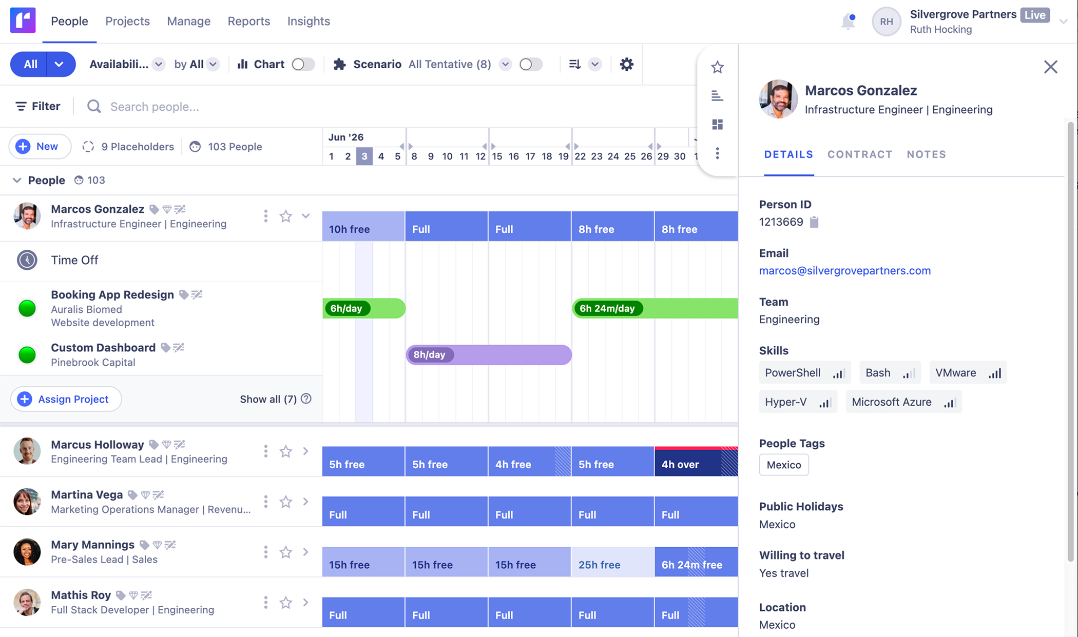1078x637 pixels.
Task: Collapse the People group section
Action: [x=17, y=180]
